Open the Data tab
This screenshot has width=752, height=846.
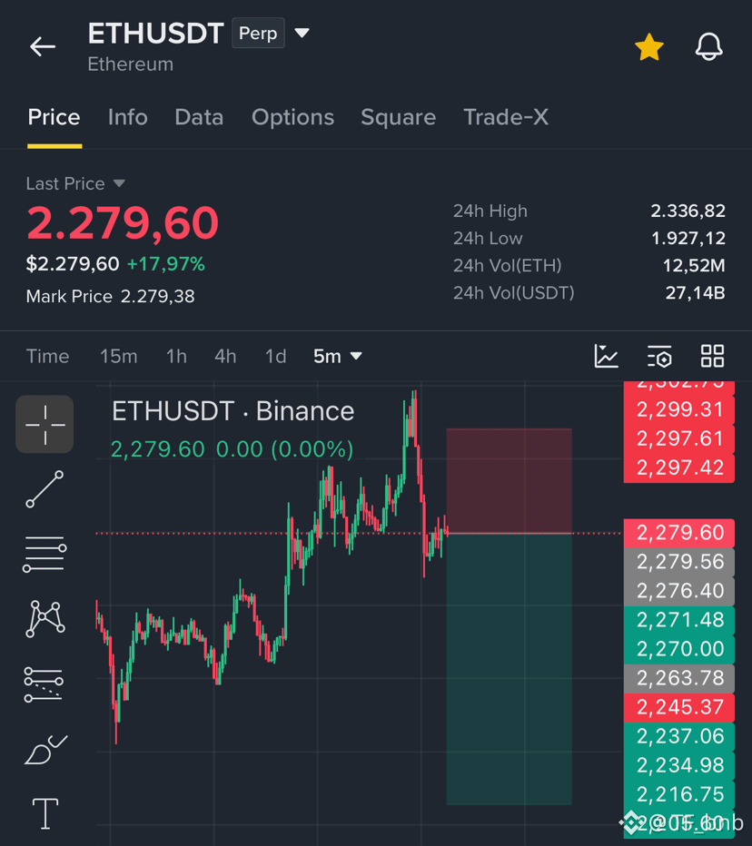pos(199,117)
